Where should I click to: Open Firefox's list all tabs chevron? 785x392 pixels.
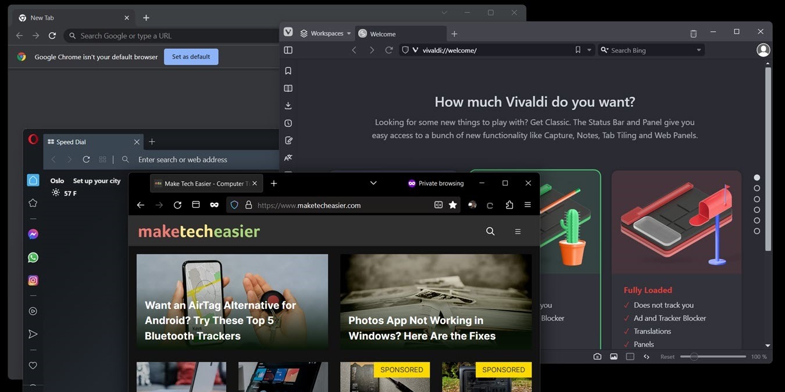(x=373, y=183)
